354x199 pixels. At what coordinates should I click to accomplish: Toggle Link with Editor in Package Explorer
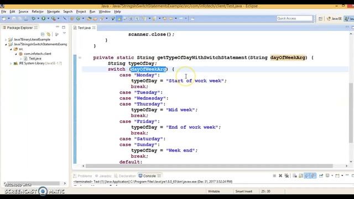48,34
